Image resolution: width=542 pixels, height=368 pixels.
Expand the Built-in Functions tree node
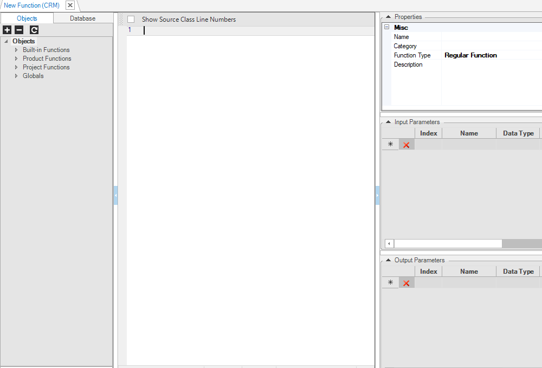click(16, 50)
